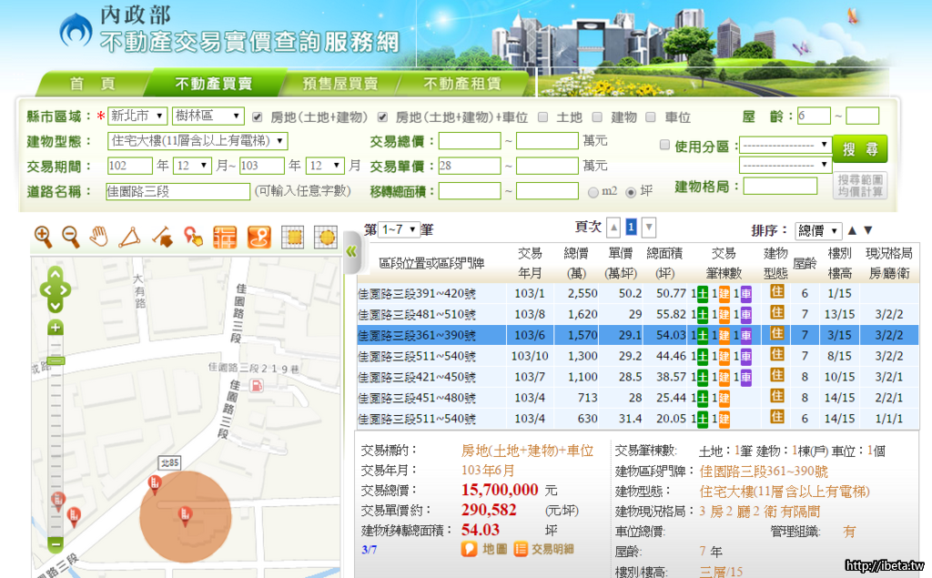Open the 新北市 county dropdown

pos(137,117)
